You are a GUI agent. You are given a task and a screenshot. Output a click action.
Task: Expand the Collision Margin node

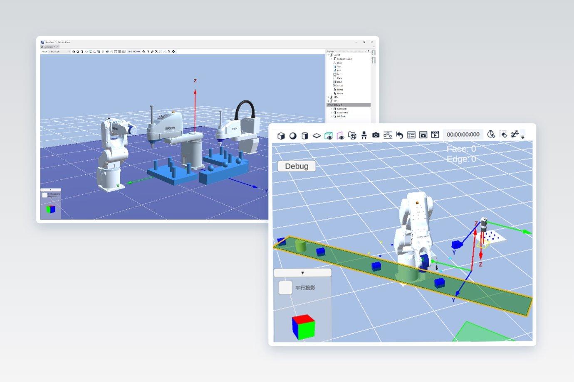[x=332, y=59]
